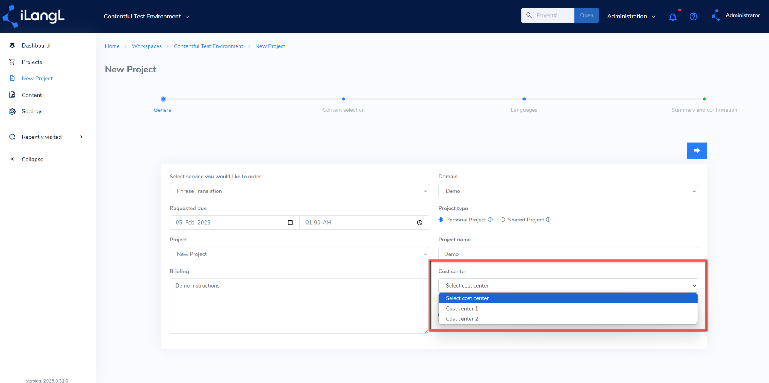Click the Settings gear icon
Image resolution: width=769 pixels, height=383 pixels.
pyautogui.click(x=12, y=111)
